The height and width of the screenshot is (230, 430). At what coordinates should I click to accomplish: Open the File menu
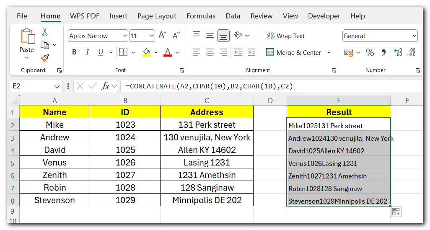(22, 16)
